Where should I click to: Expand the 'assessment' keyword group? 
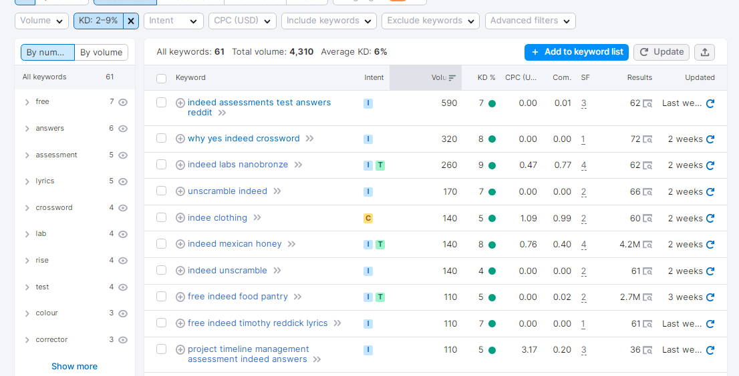click(27, 155)
